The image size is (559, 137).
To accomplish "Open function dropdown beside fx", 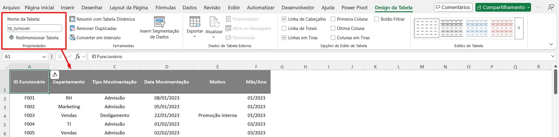I will click(x=84, y=56).
